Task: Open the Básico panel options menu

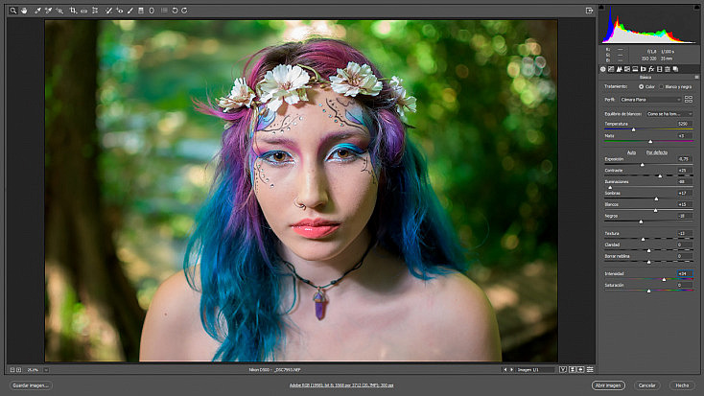Action: (696, 78)
